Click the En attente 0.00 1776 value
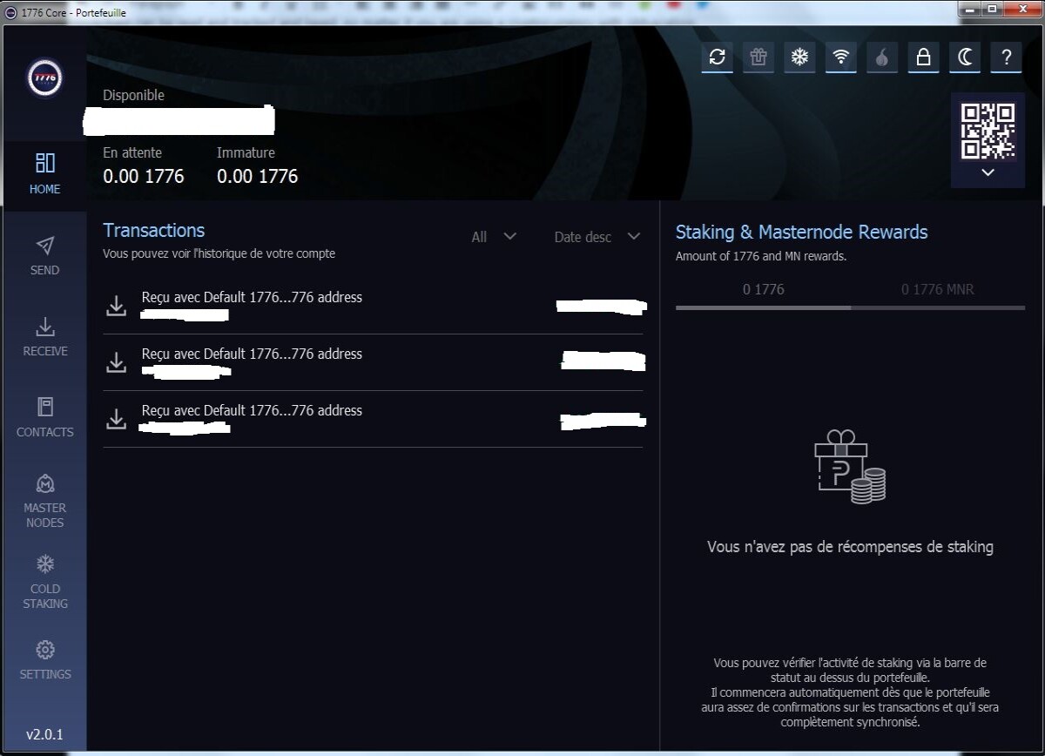1045x756 pixels. pos(144,176)
